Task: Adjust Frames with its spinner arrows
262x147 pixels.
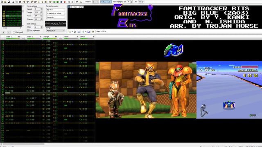Action: click(x=41, y=19)
